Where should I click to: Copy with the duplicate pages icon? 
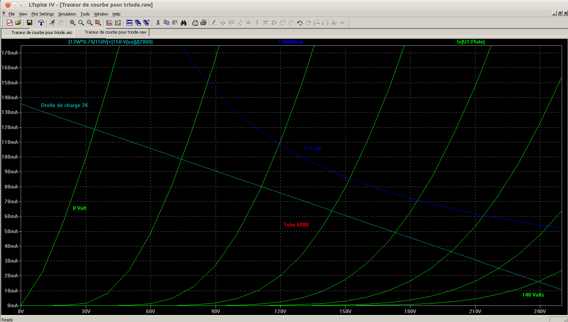click(166, 23)
